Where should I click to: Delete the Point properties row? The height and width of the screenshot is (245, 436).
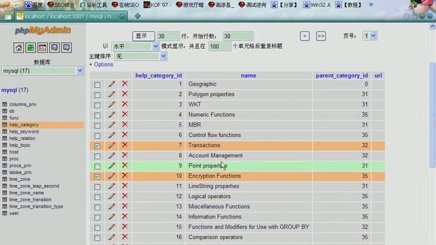pos(125,165)
